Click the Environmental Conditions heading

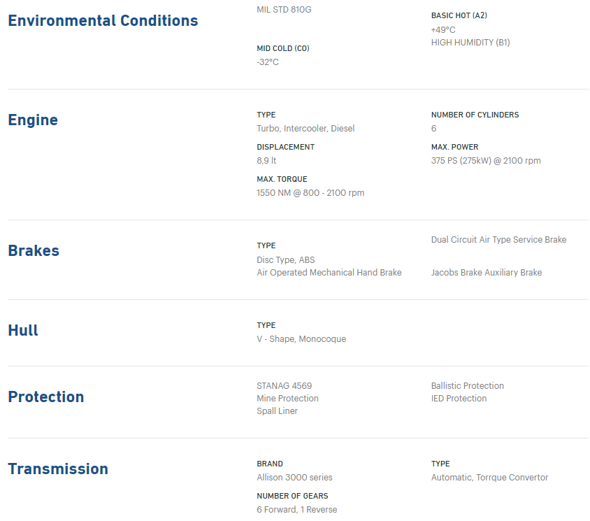click(103, 21)
